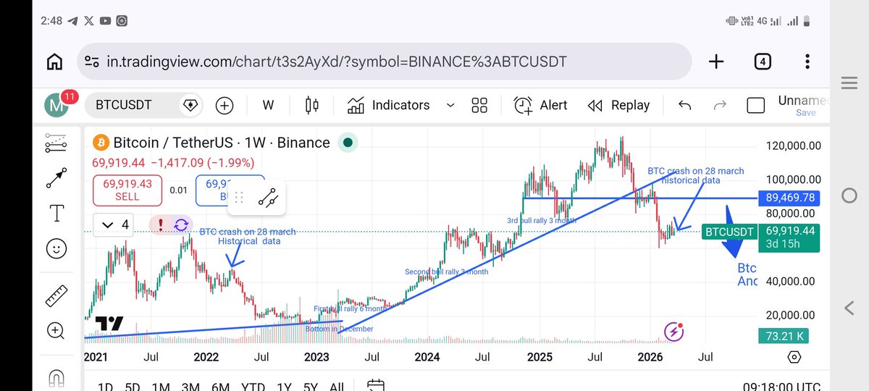The width and height of the screenshot is (869, 391).
Task: Open the BTCUSDT symbol search field
Action: coord(143,105)
